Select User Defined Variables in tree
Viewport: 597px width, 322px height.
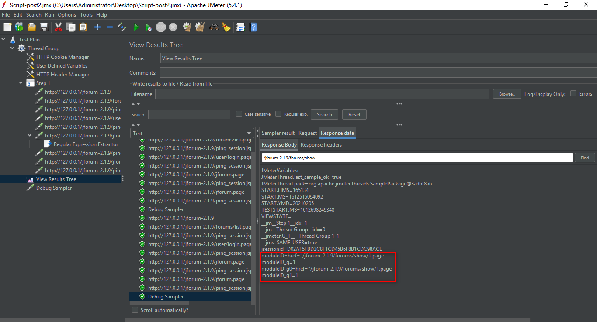pos(62,65)
